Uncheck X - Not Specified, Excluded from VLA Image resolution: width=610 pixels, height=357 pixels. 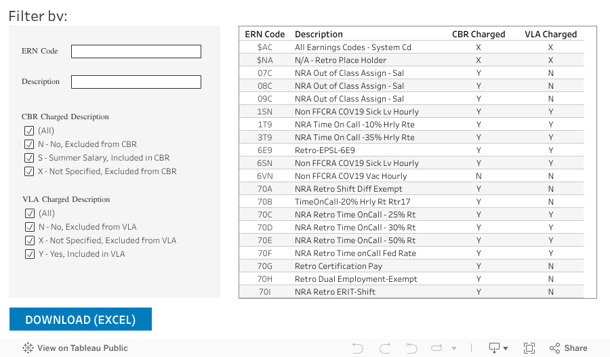tap(30, 240)
